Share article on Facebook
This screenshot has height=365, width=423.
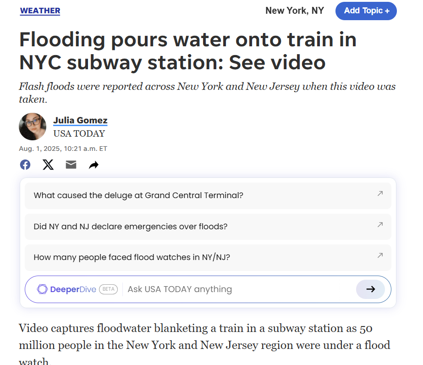click(25, 165)
